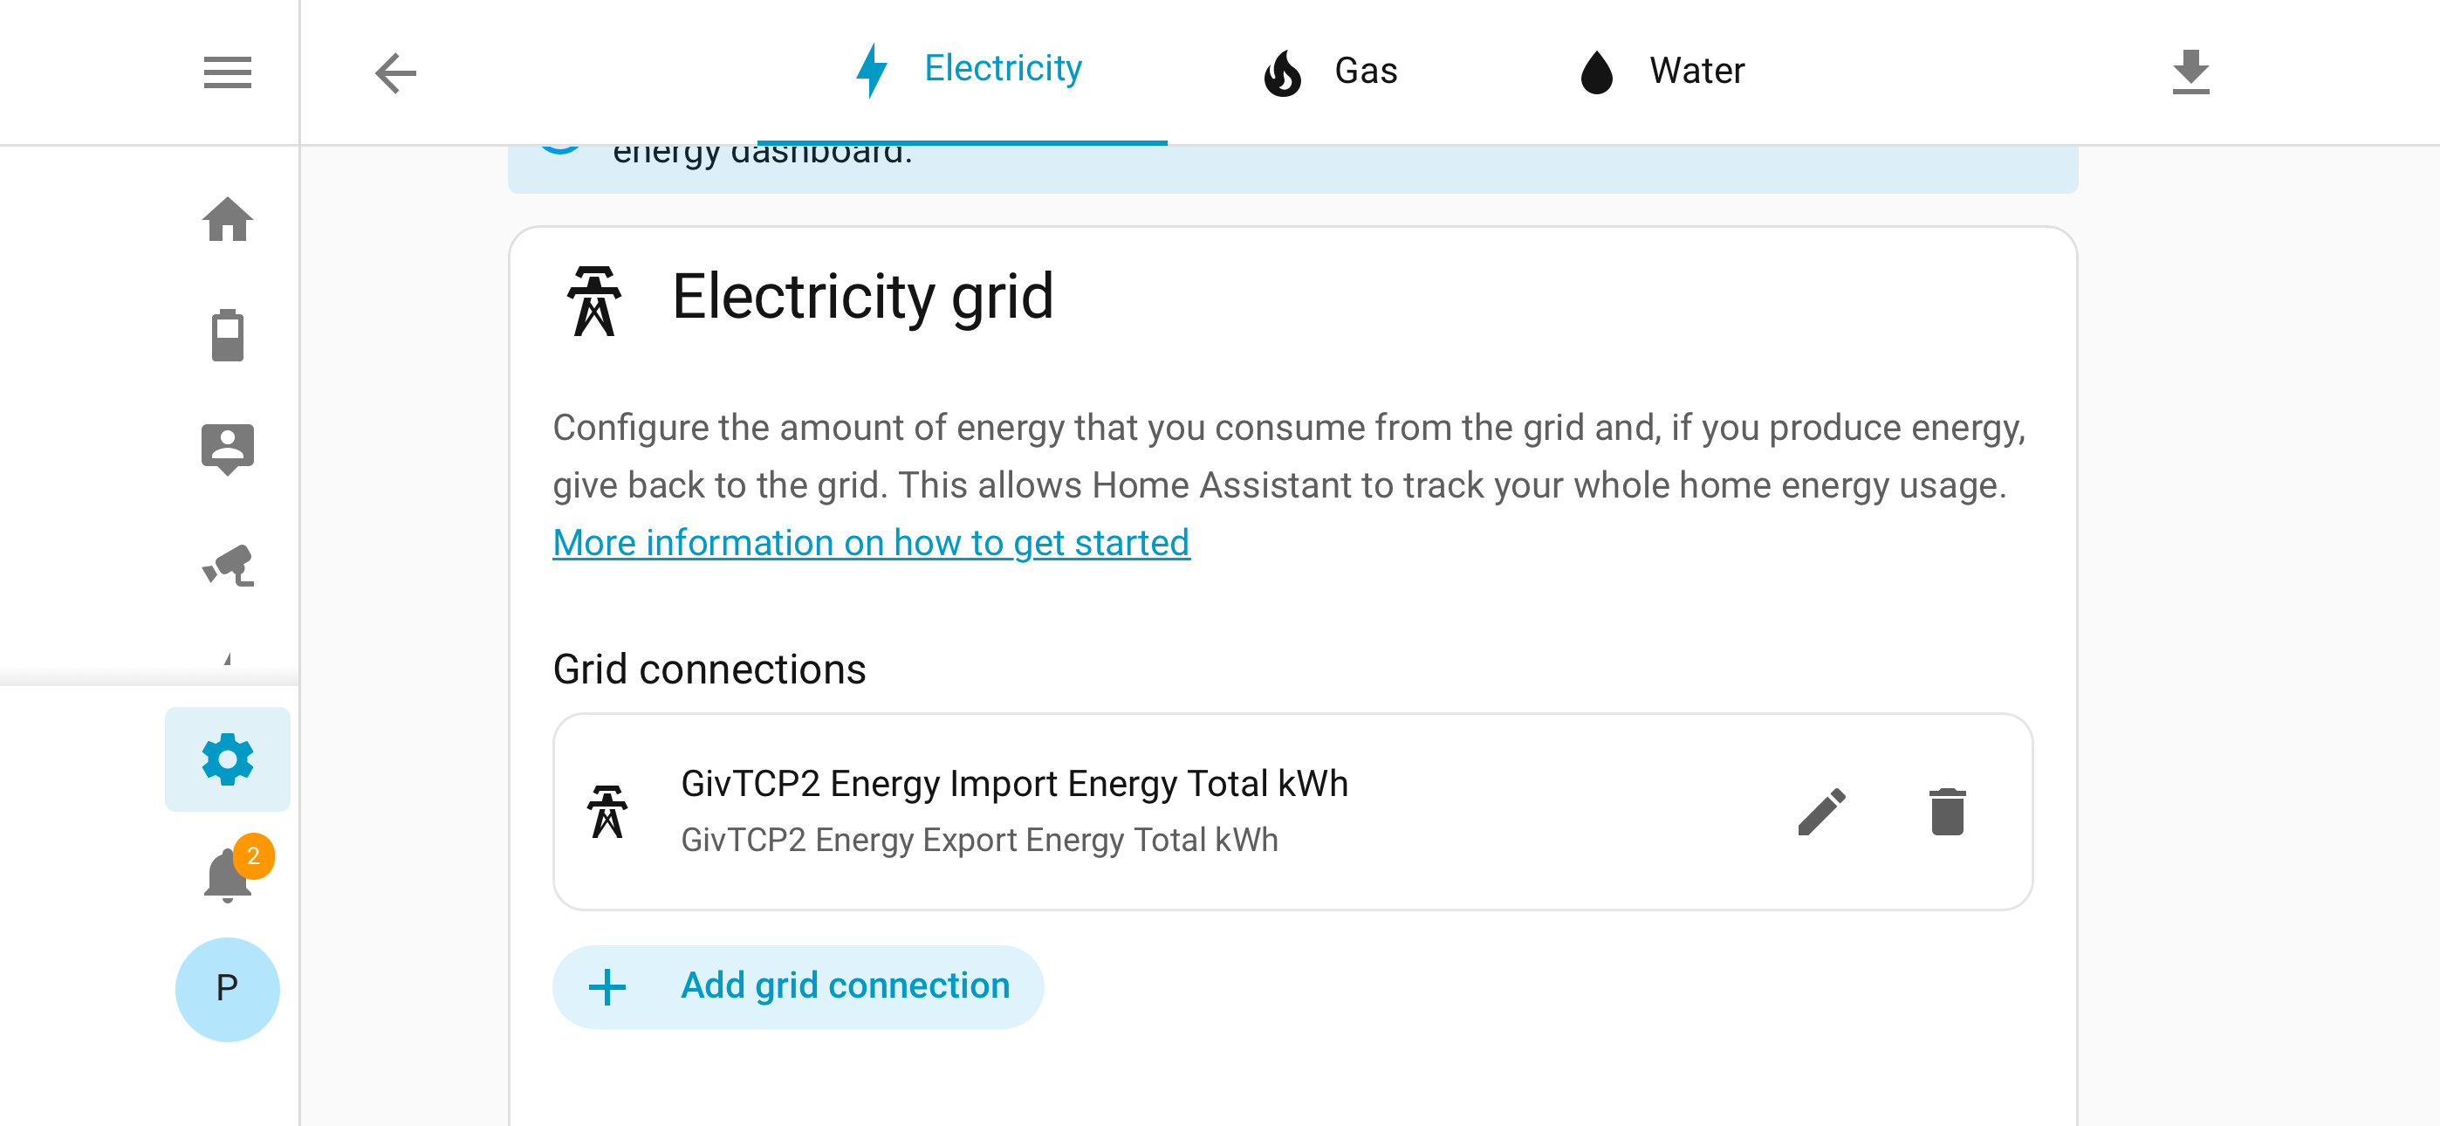Screen dimensions: 2440x1126
Task: Select GivTCP2 Energy Import grid connection row
Action: coord(1293,811)
